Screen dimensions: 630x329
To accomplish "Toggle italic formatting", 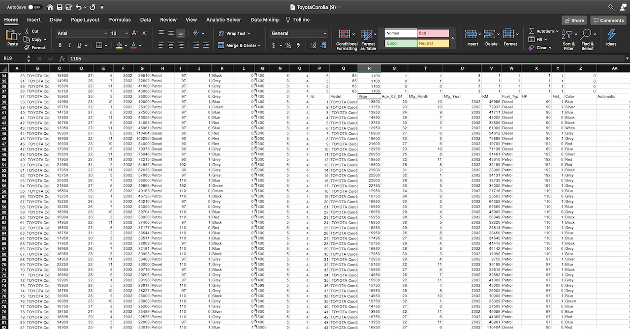I will (x=69, y=45).
